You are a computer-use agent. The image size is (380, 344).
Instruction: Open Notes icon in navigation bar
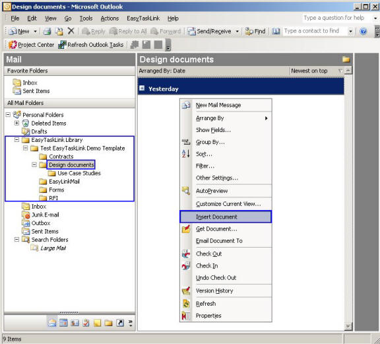click(x=97, y=323)
